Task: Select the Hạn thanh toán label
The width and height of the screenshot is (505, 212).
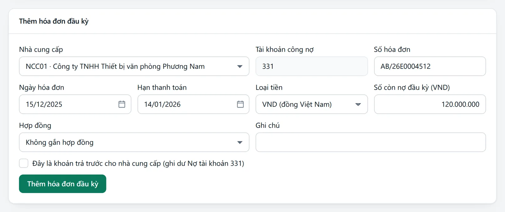Action: click(162, 87)
